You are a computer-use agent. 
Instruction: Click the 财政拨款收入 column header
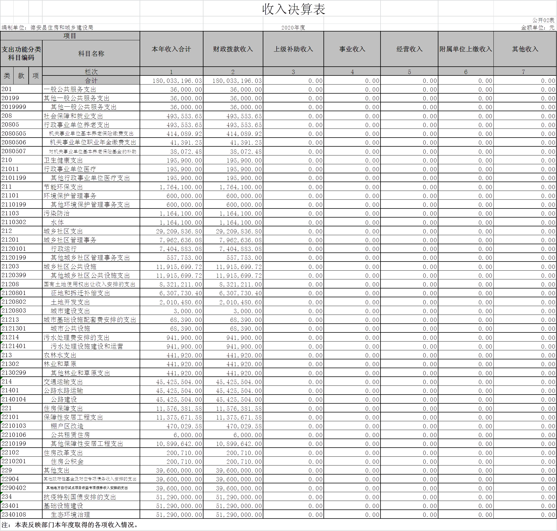233,49
